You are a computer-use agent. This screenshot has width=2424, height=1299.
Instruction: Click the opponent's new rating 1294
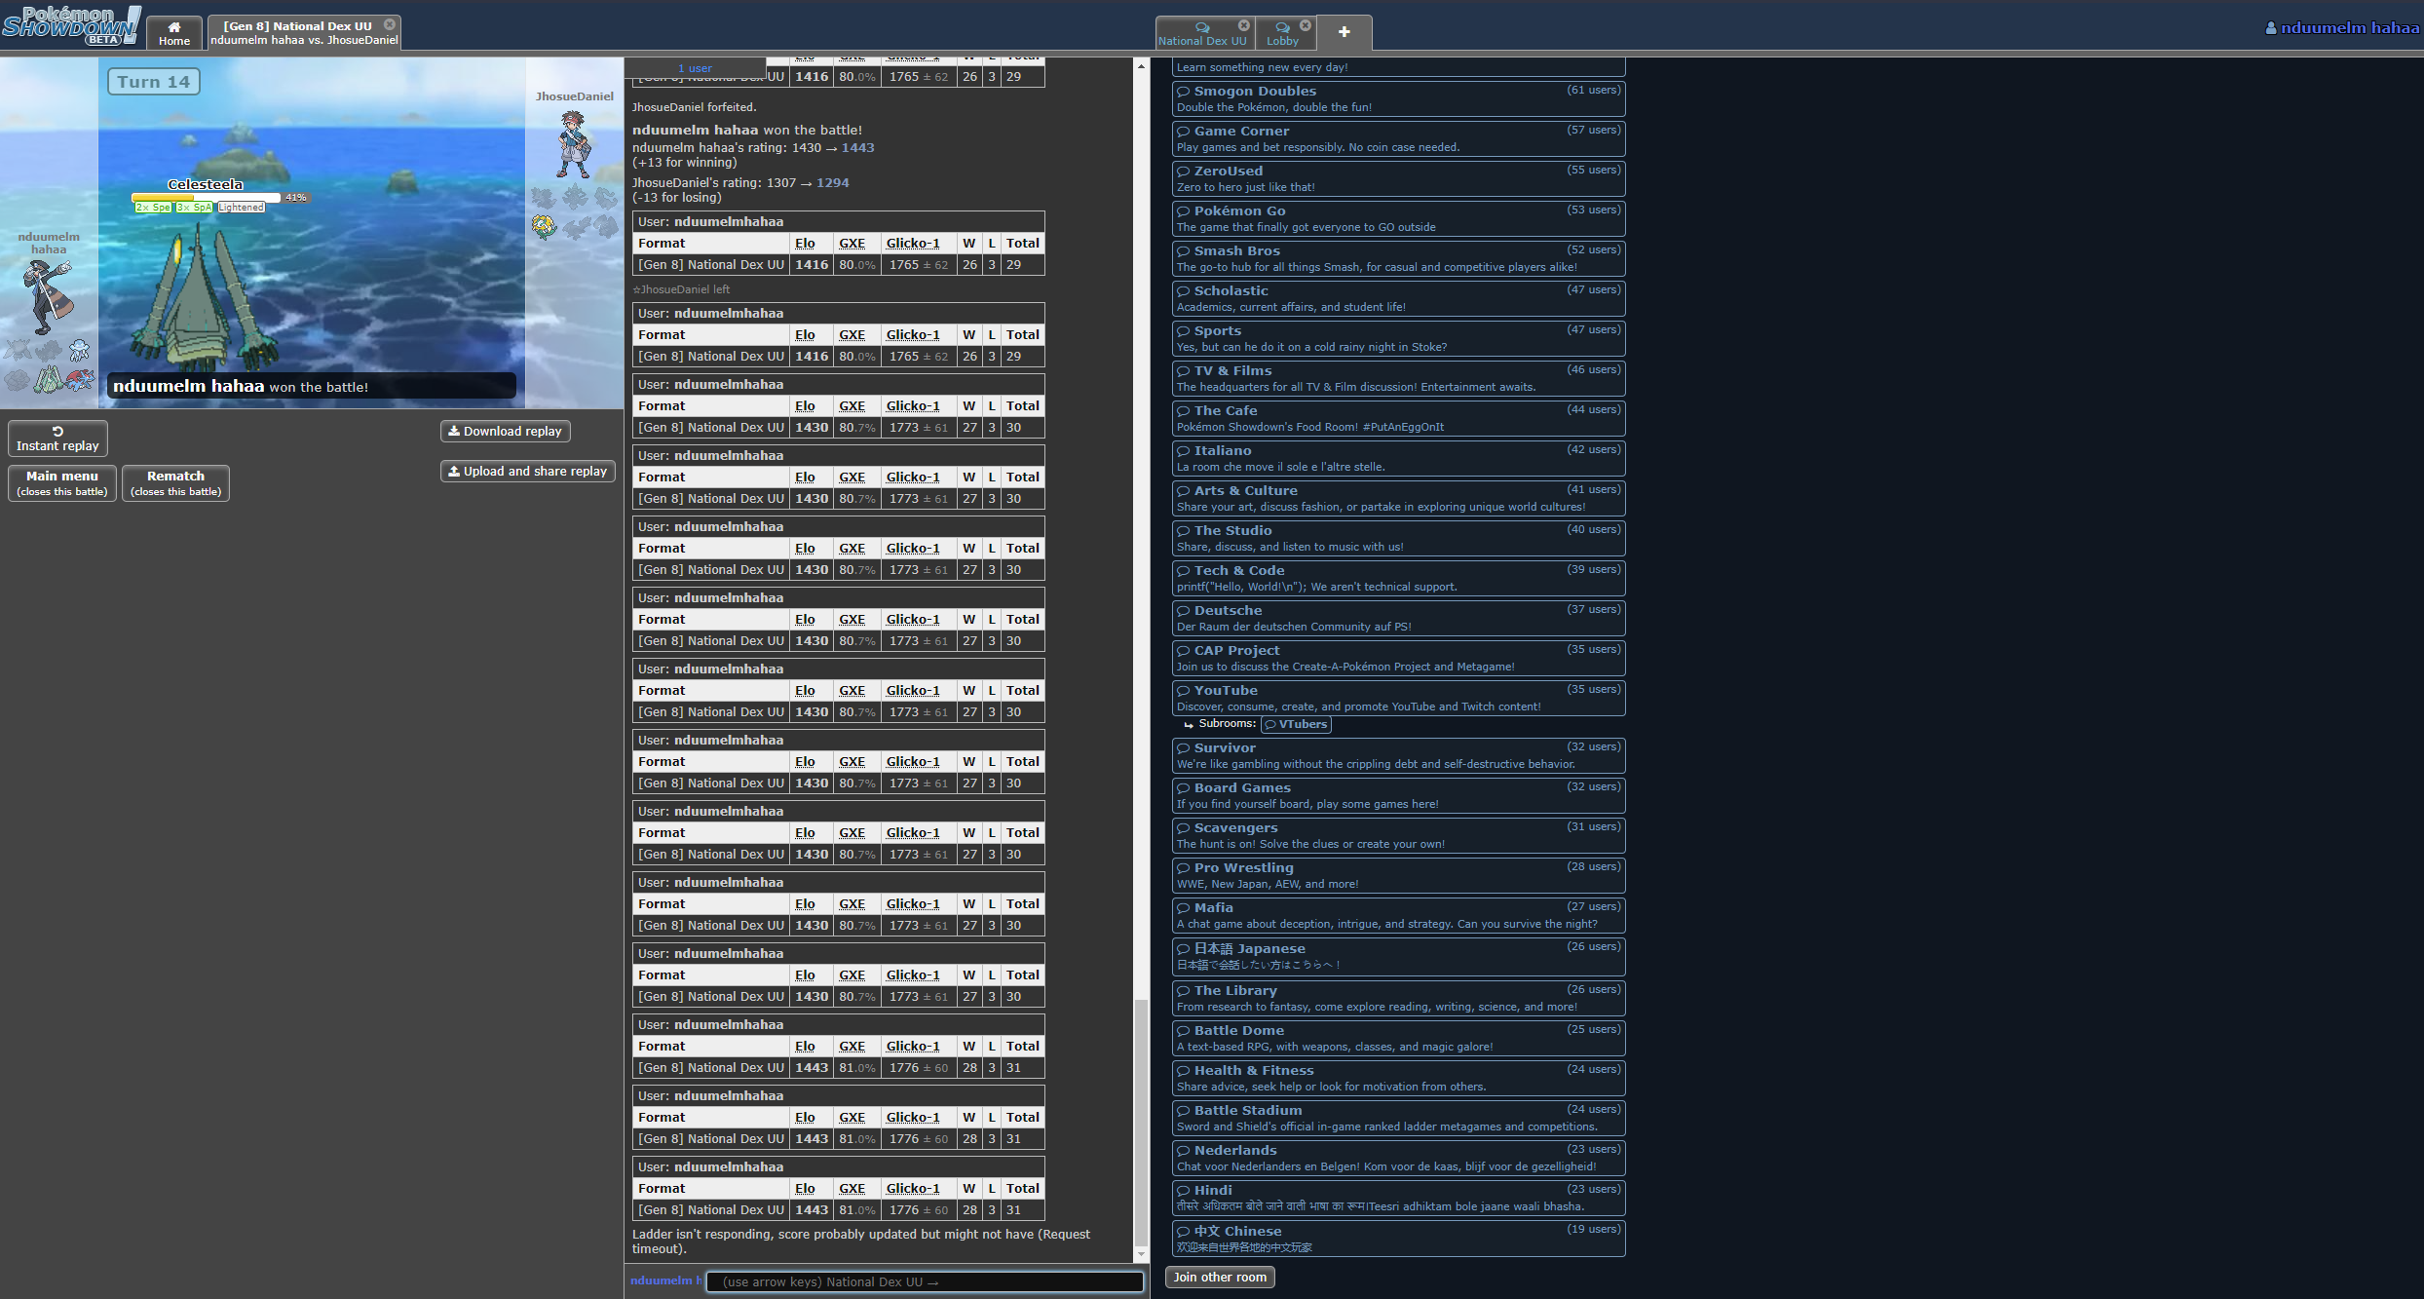click(832, 182)
